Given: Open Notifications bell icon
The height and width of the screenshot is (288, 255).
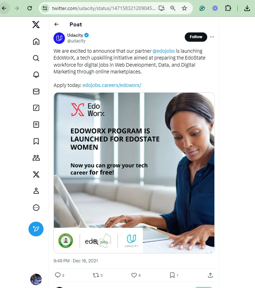Looking at the screenshot, I should point(36,74).
